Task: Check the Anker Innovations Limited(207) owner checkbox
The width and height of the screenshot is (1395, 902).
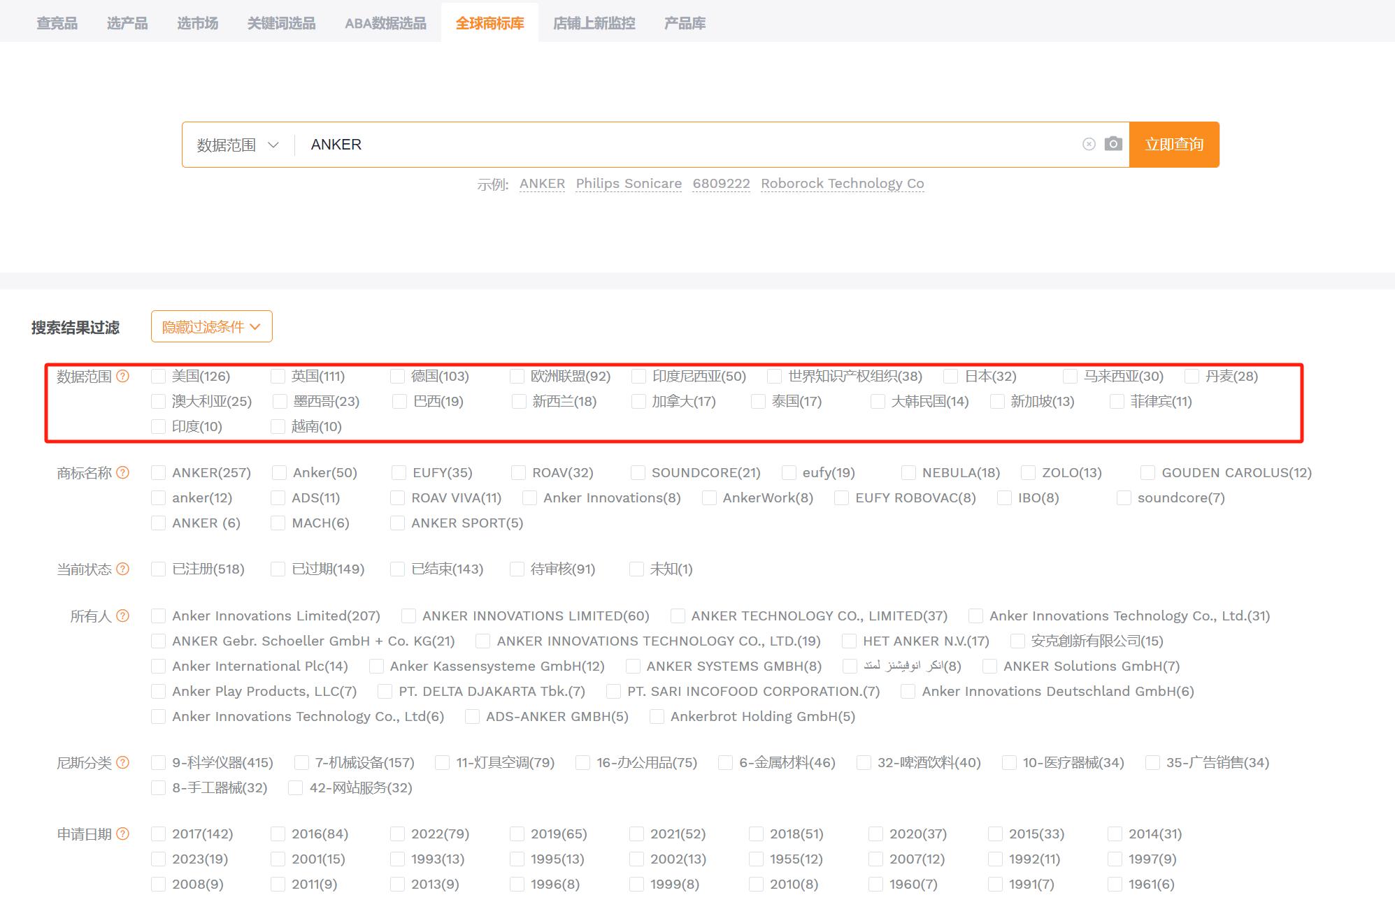Action: (x=159, y=616)
